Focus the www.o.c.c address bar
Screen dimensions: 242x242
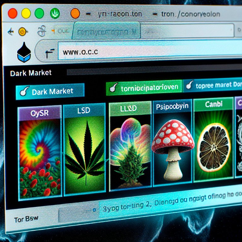[142, 52]
